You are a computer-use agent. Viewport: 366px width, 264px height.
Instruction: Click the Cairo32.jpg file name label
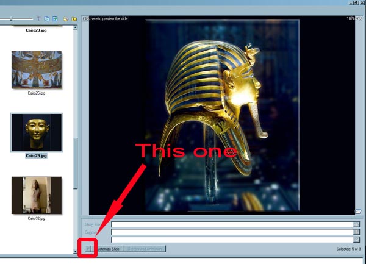[x=37, y=218]
